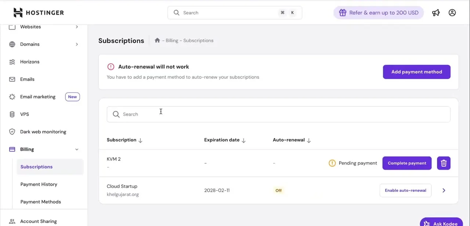
Task: Focus the subscriptions search field
Action: 278,114
